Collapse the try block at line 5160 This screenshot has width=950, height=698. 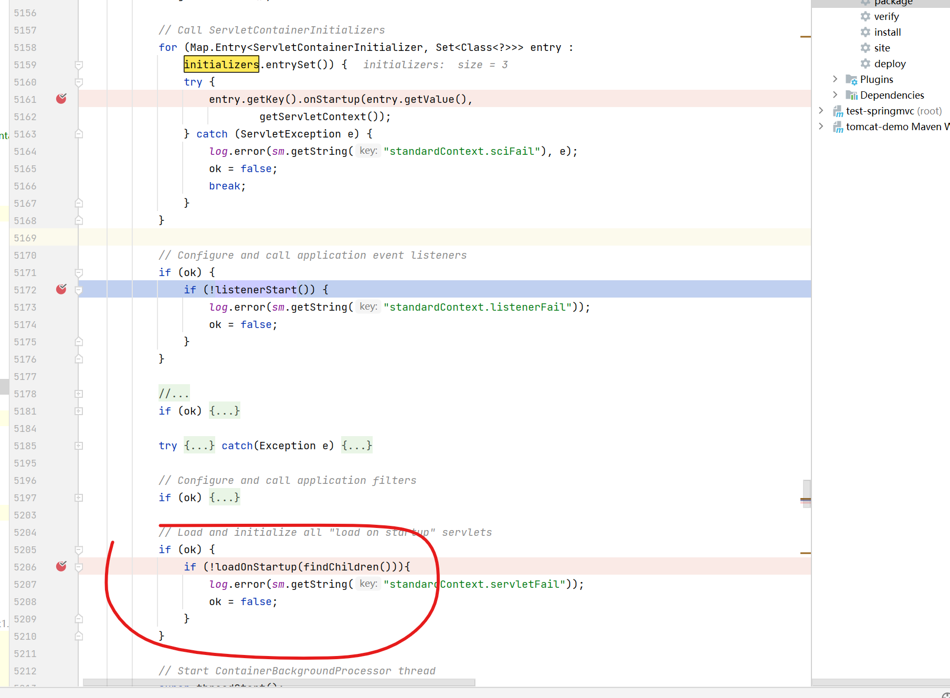(x=79, y=82)
